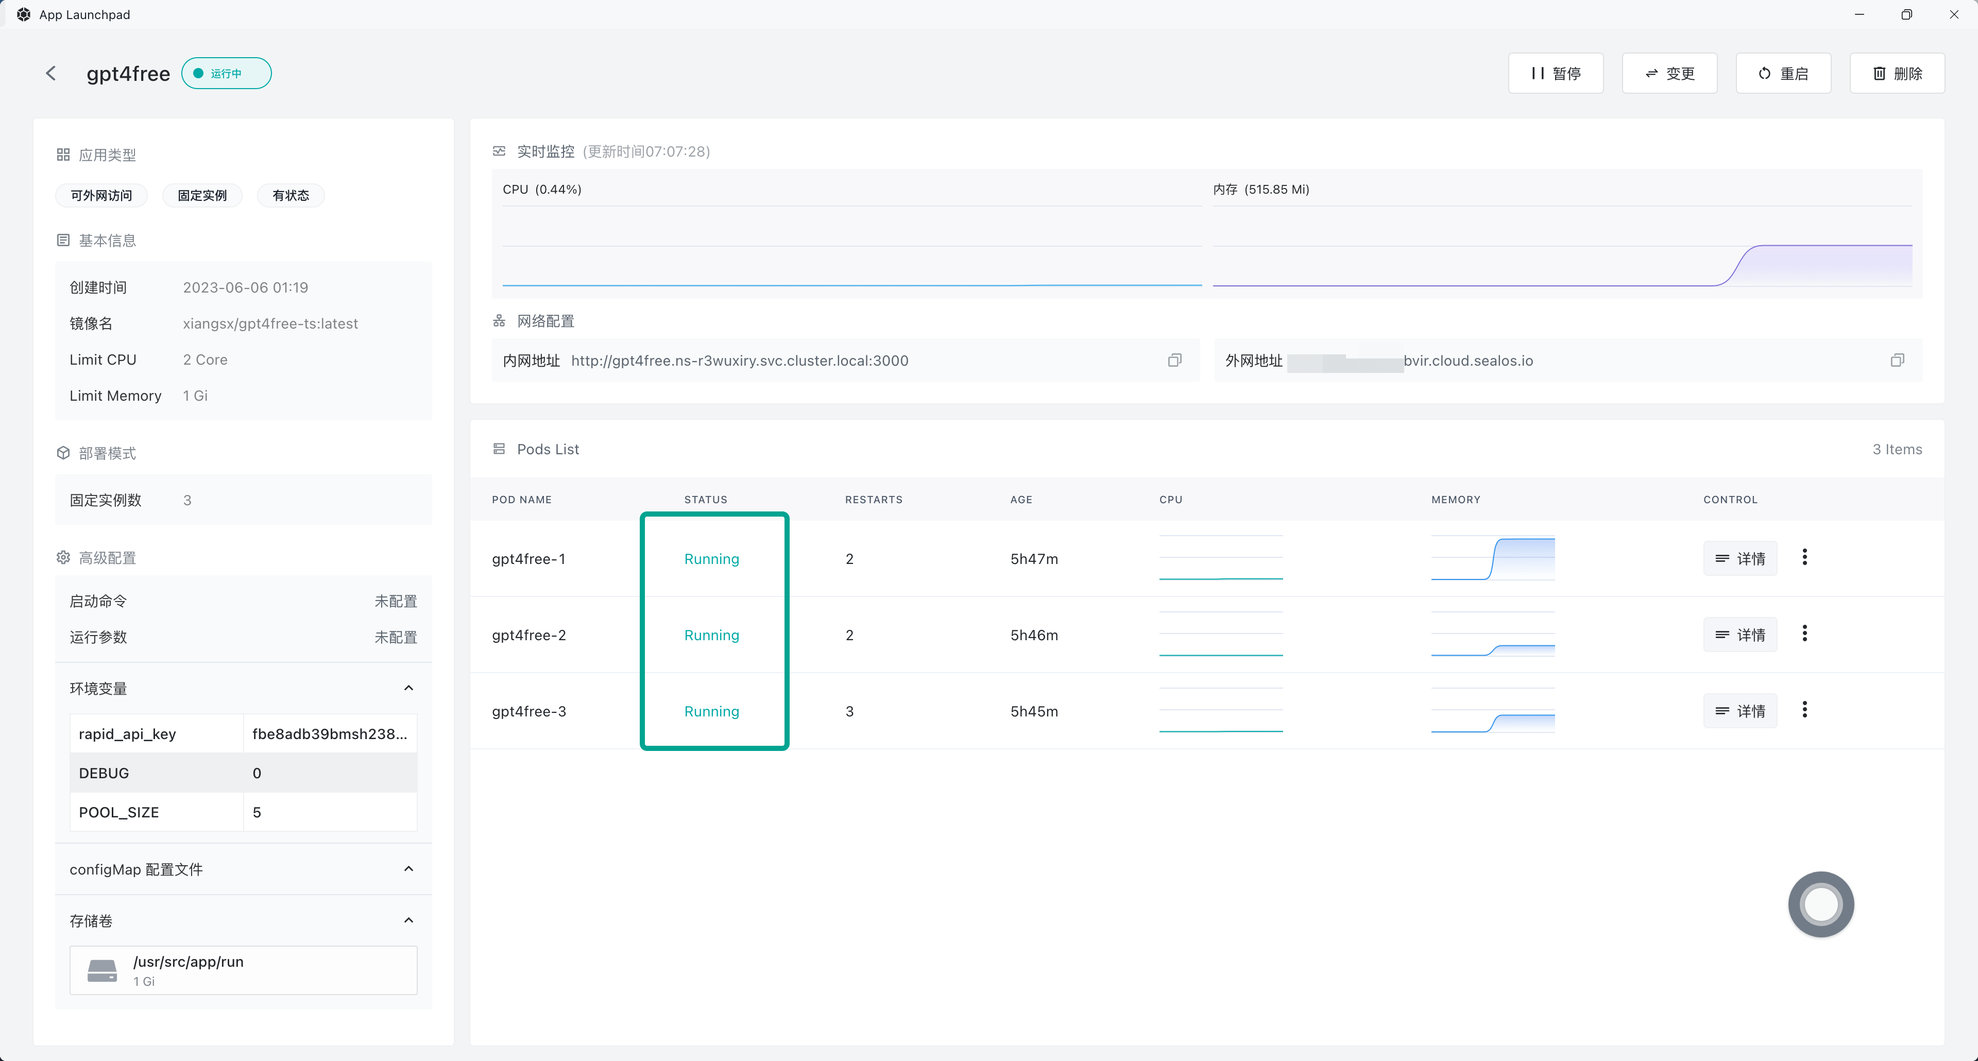Viewport: 1978px width, 1061px height.
Task: Click the rapid_api_key value cell
Action: (330, 734)
